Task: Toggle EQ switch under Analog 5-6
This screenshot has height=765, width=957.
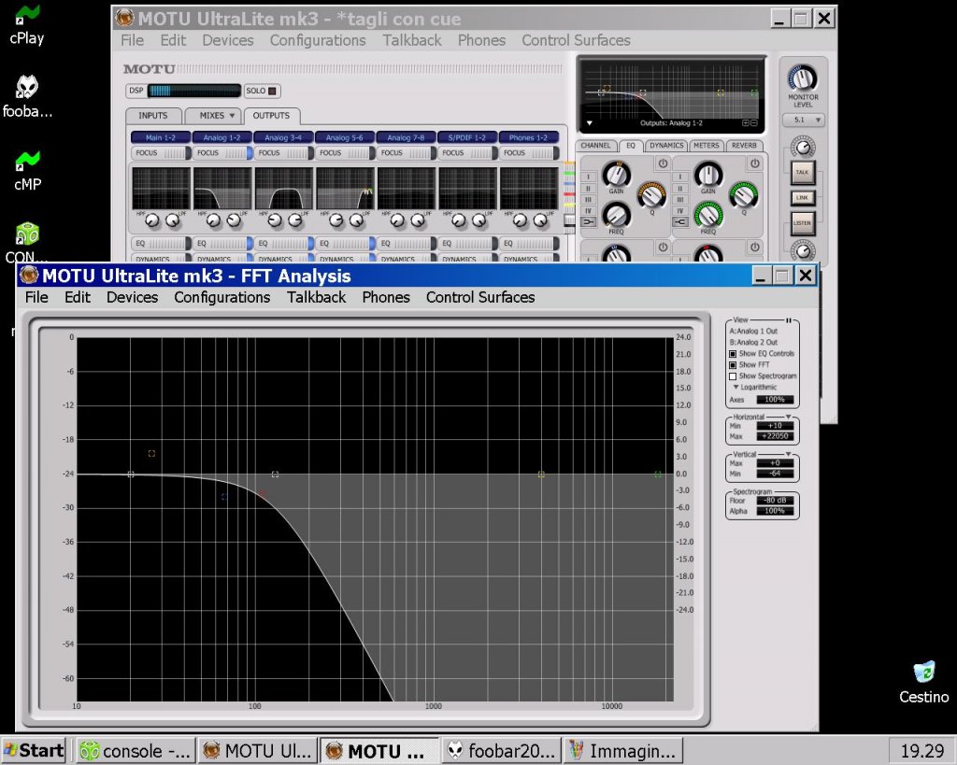Action: click(345, 244)
